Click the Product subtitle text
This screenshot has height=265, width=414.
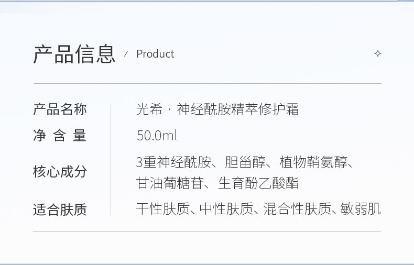pos(155,54)
